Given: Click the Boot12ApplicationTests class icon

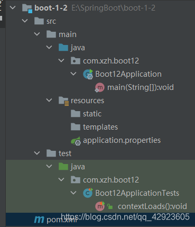Looking at the screenshot, I should (88, 193).
